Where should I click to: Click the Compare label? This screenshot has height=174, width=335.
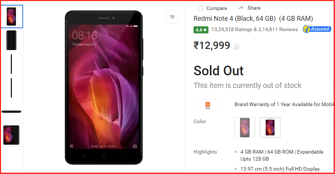217,8
